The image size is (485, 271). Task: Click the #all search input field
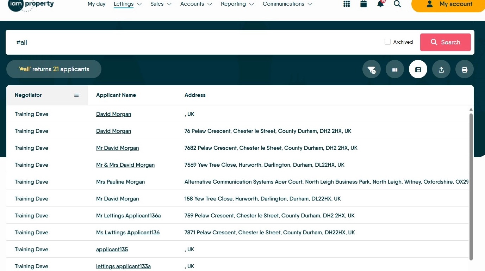197,42
